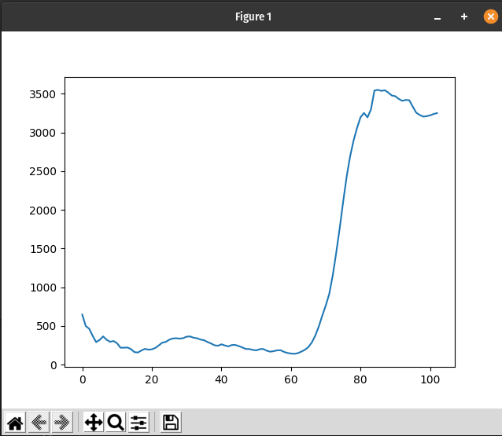Select the Zoom to rectangle tool

pyautogui.click(x=116, y=423)
